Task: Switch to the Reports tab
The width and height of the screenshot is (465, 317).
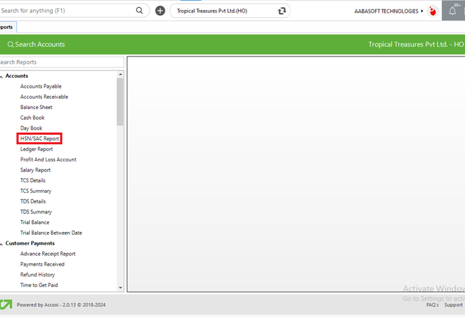Action: pyautogui.click(x=8, y=27)
